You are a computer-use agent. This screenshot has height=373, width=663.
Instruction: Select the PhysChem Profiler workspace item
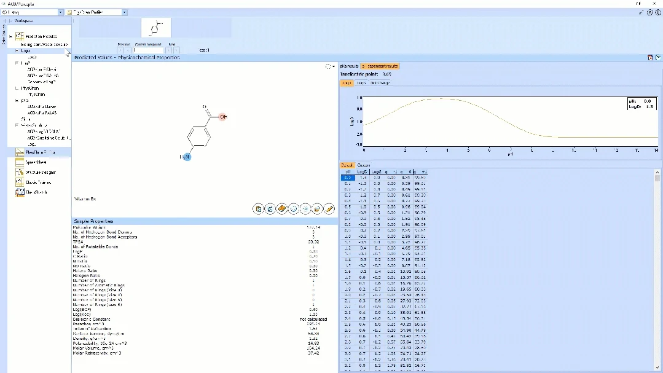click(x=39, y=152)
